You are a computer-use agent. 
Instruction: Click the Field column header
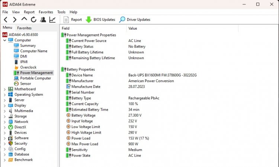tap(93, 29)
